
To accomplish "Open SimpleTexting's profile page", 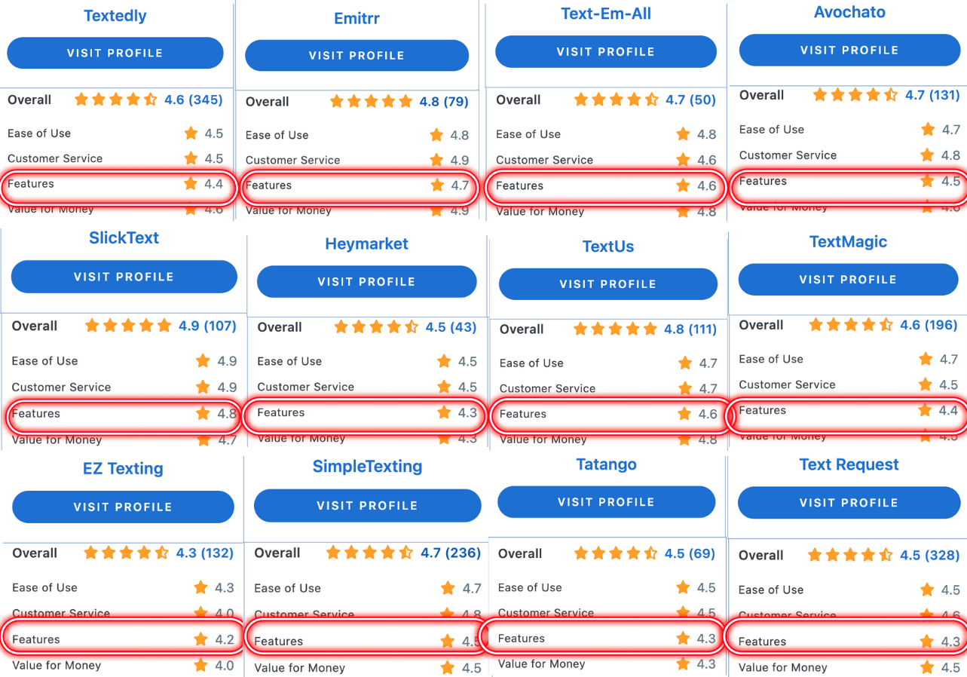I will 367,506.
